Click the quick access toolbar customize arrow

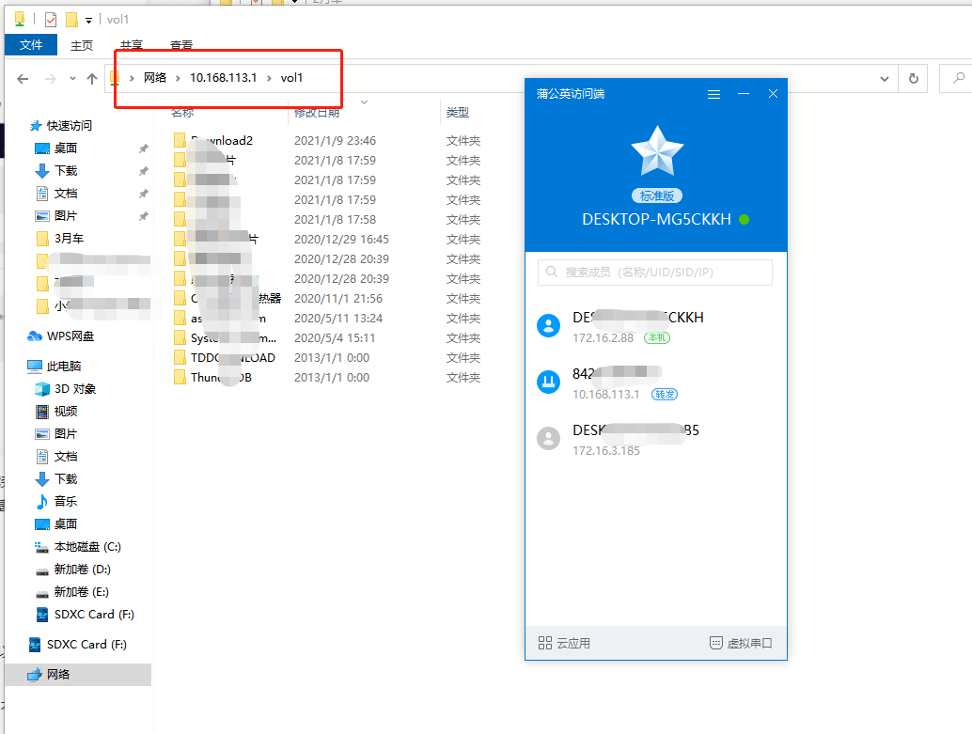(88, 21)
